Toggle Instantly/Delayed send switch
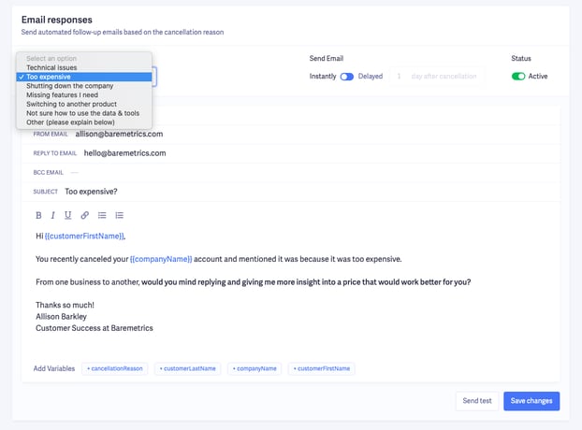Screen dimensions: 582x430 pos(347,77)
